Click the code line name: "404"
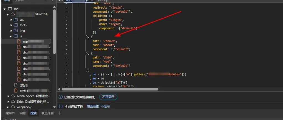The width and height of the screenshot is (283, 120). click(102, 62)
